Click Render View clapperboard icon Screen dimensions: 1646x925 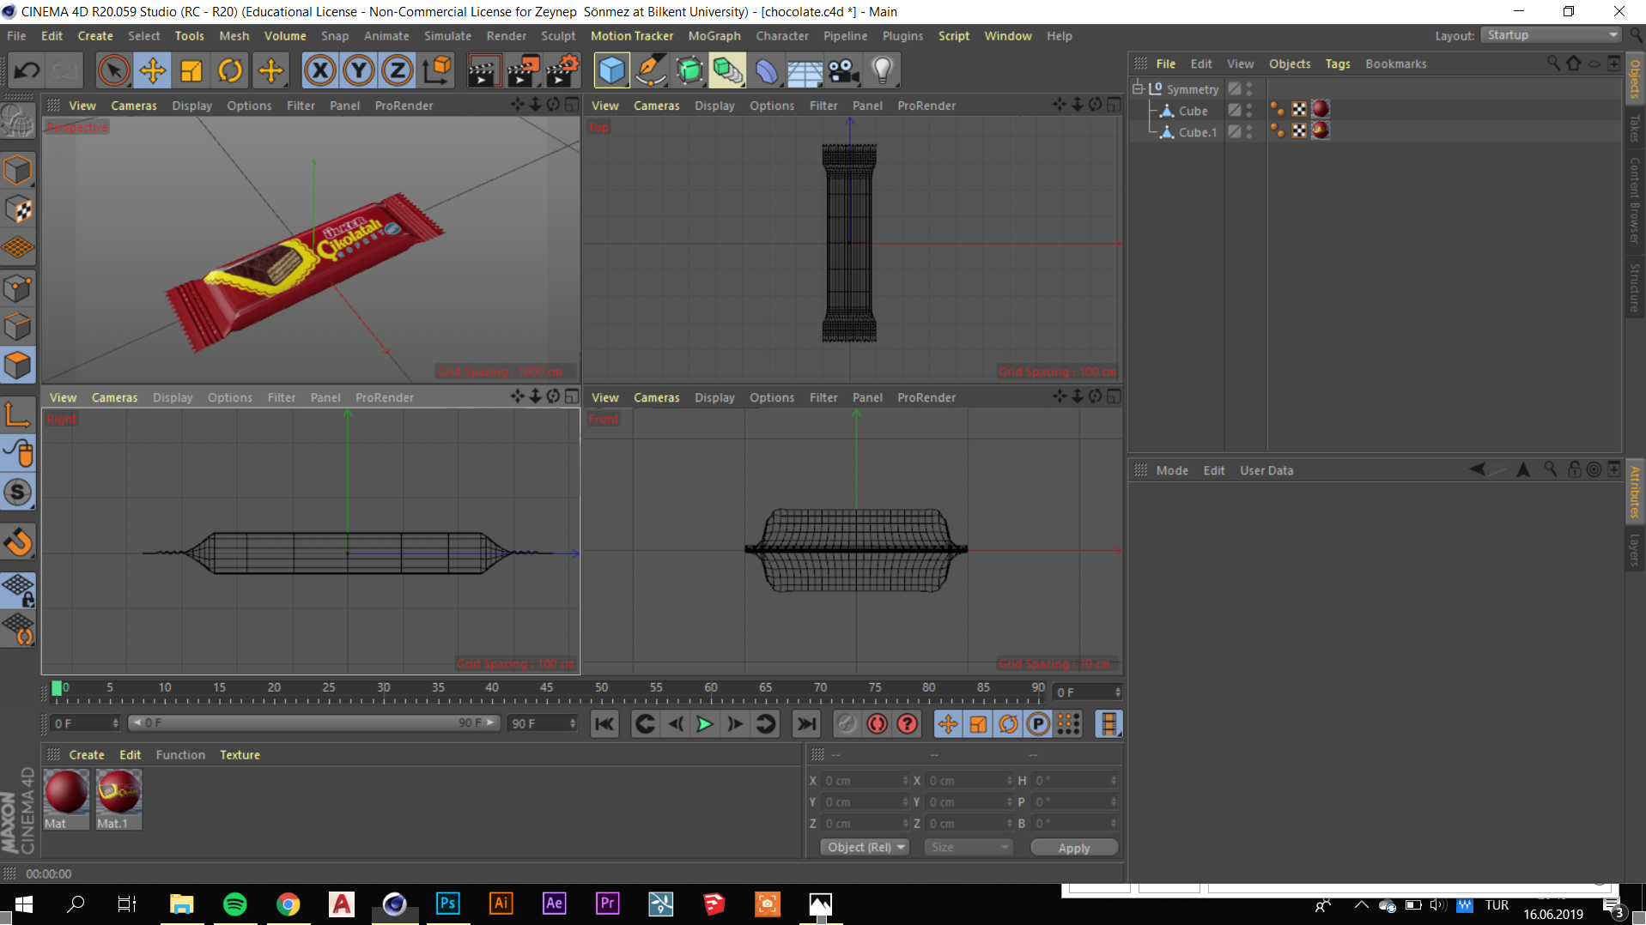click(483, 70)
